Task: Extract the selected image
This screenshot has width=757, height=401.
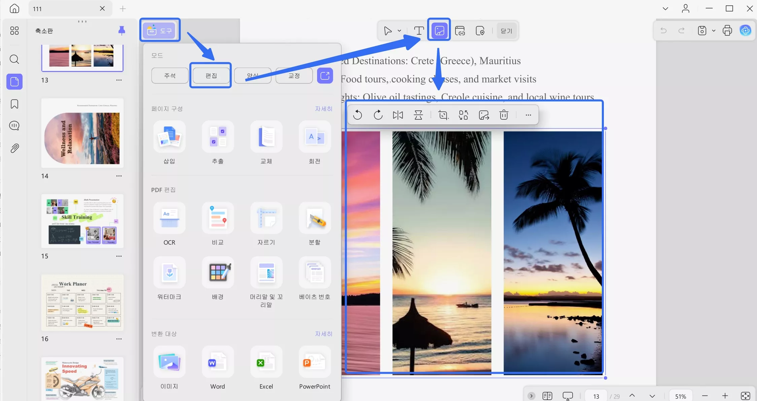Action: (x=484, y=115)
